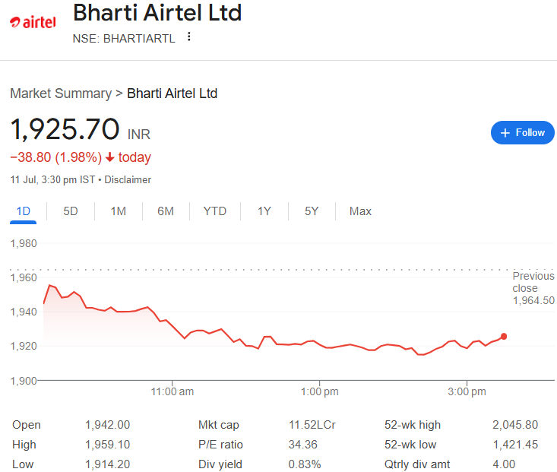Click the airtel logo

[33, 22]
